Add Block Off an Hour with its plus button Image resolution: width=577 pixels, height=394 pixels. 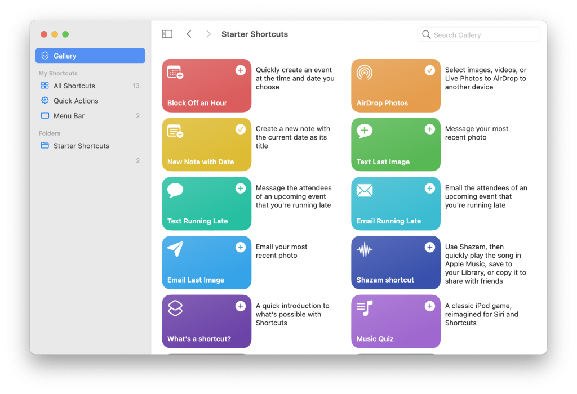pyautogui.click(x=241, y=70)
